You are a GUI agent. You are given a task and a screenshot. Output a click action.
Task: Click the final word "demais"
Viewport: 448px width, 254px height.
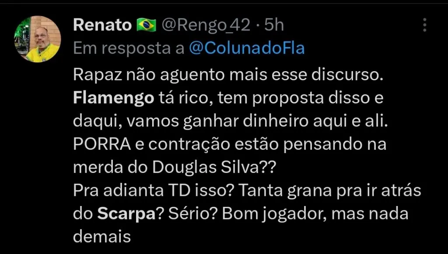101,237
